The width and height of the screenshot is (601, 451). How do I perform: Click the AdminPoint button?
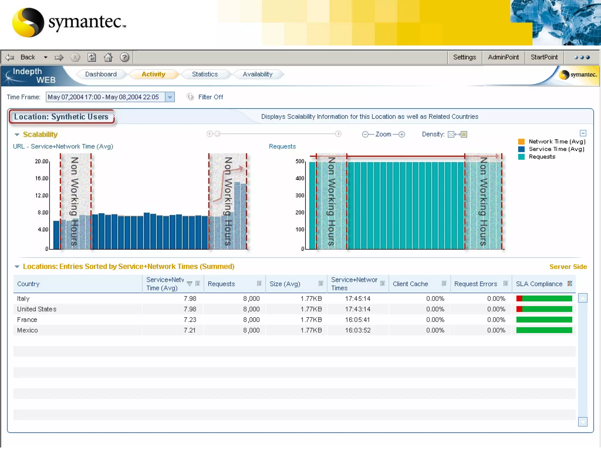click(x=503, y=57)
